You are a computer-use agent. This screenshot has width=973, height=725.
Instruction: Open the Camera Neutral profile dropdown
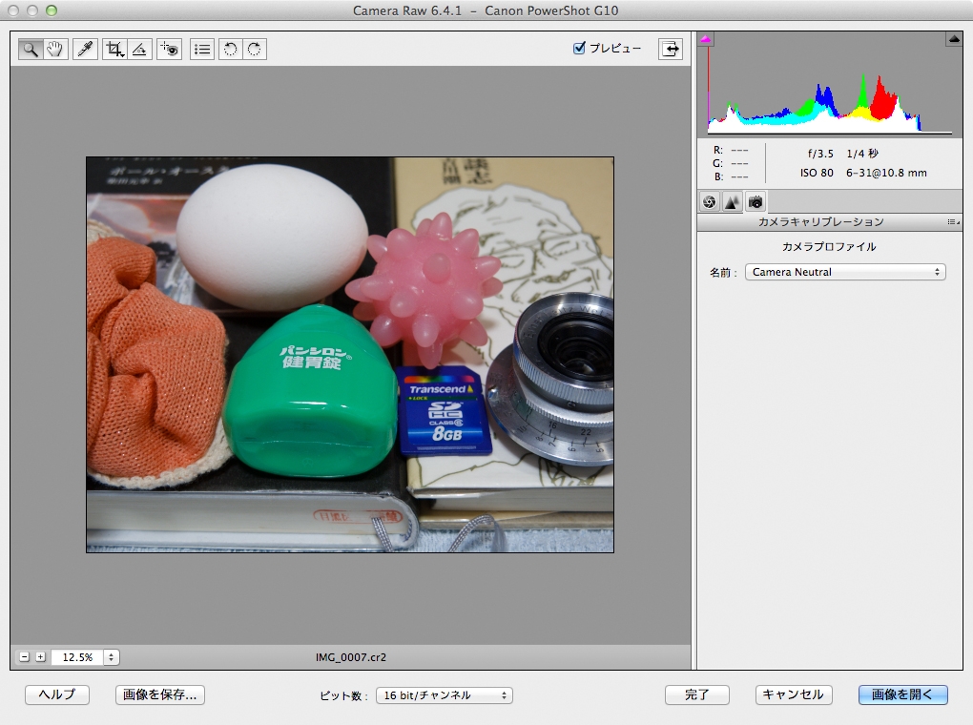tap(845, 272)
